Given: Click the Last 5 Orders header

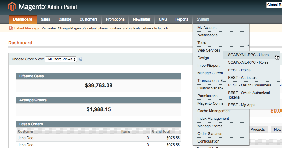Looking at the screenshot, I should tap(99, 124).
